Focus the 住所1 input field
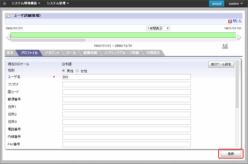Screen dimensions: 248x164 click(126, 107)
